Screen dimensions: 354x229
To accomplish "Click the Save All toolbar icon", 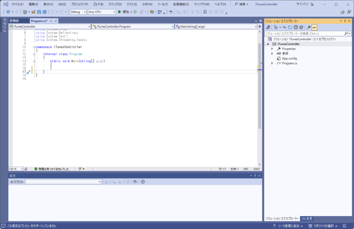I will (x=44, y=12).
